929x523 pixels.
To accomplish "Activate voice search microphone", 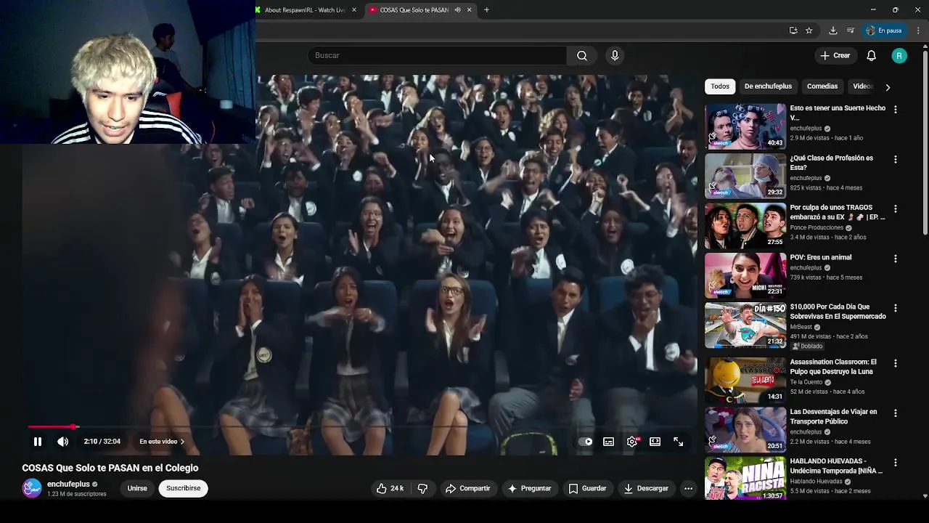I will (615, 56).
